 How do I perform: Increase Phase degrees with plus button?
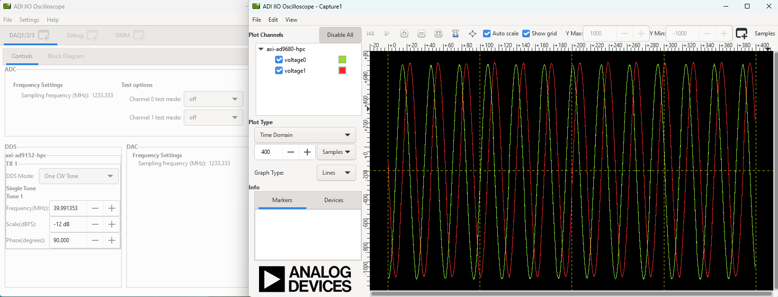112,240
